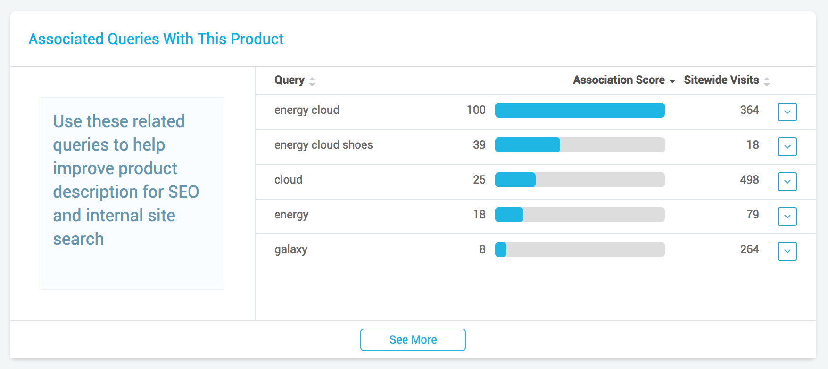Select the energy cloud shoes query

323,145
